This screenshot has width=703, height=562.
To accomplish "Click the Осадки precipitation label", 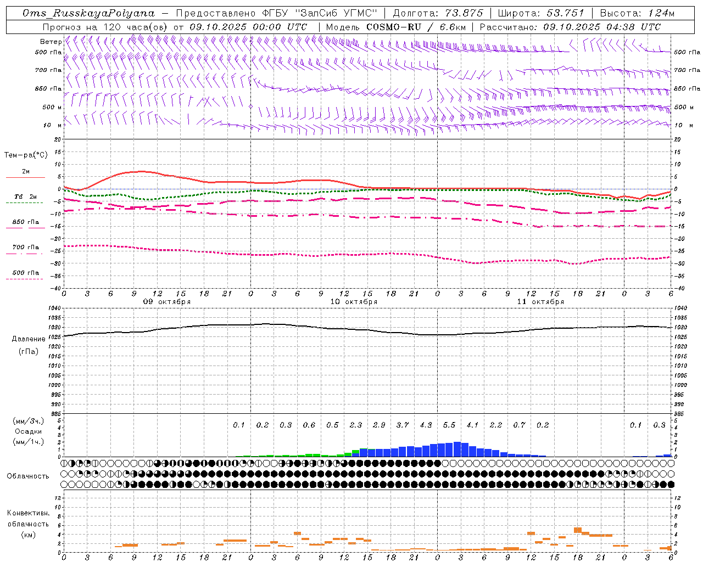I will pyautogui.click(x=28, y=431).
